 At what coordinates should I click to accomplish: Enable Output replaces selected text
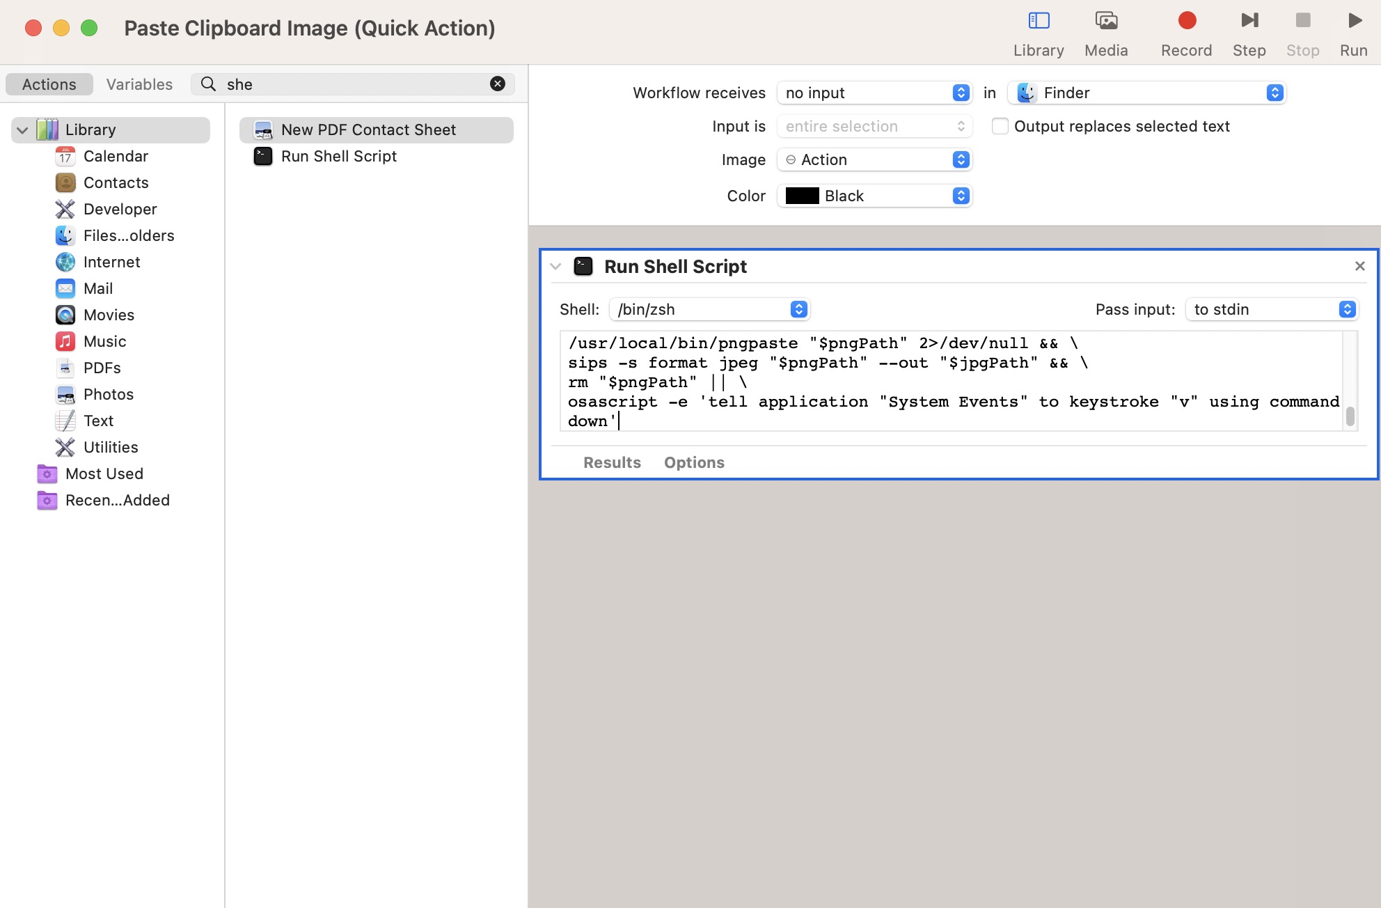pyautogui.click(x=1000, y=126)
